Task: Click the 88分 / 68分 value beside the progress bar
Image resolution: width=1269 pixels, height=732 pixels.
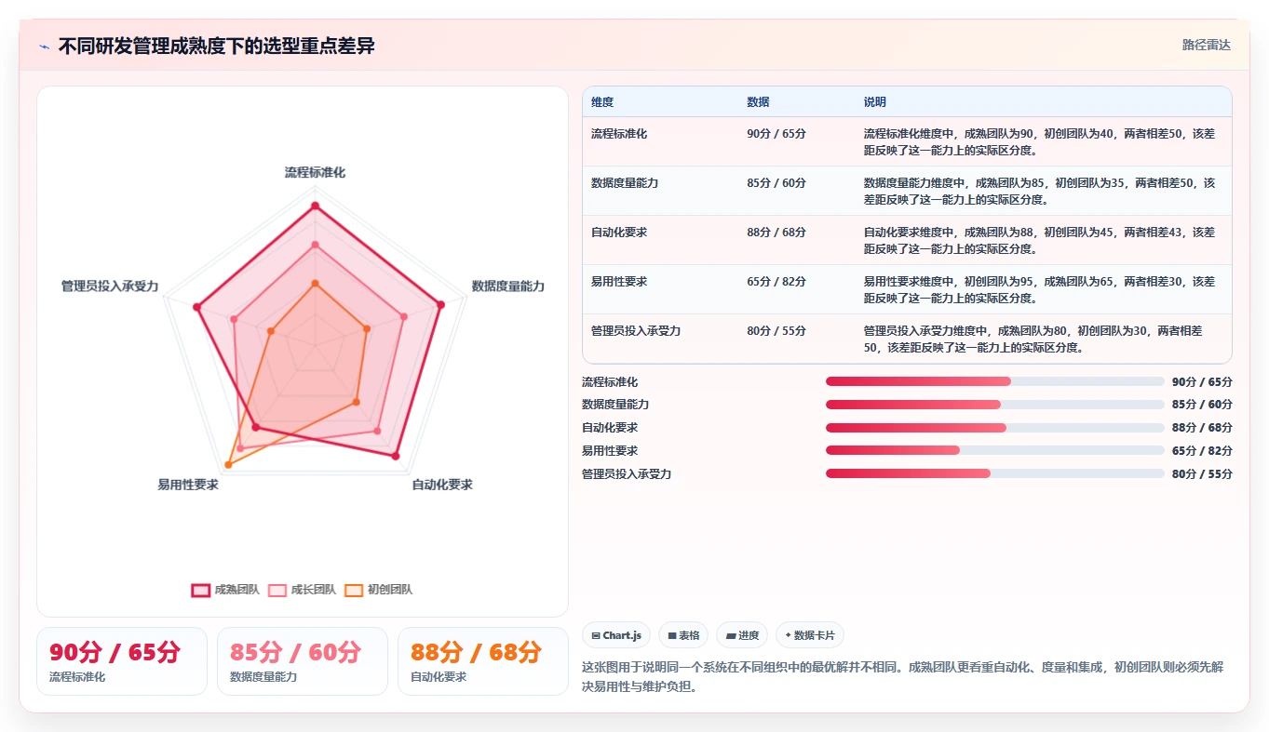Action: click(1202, 428)
